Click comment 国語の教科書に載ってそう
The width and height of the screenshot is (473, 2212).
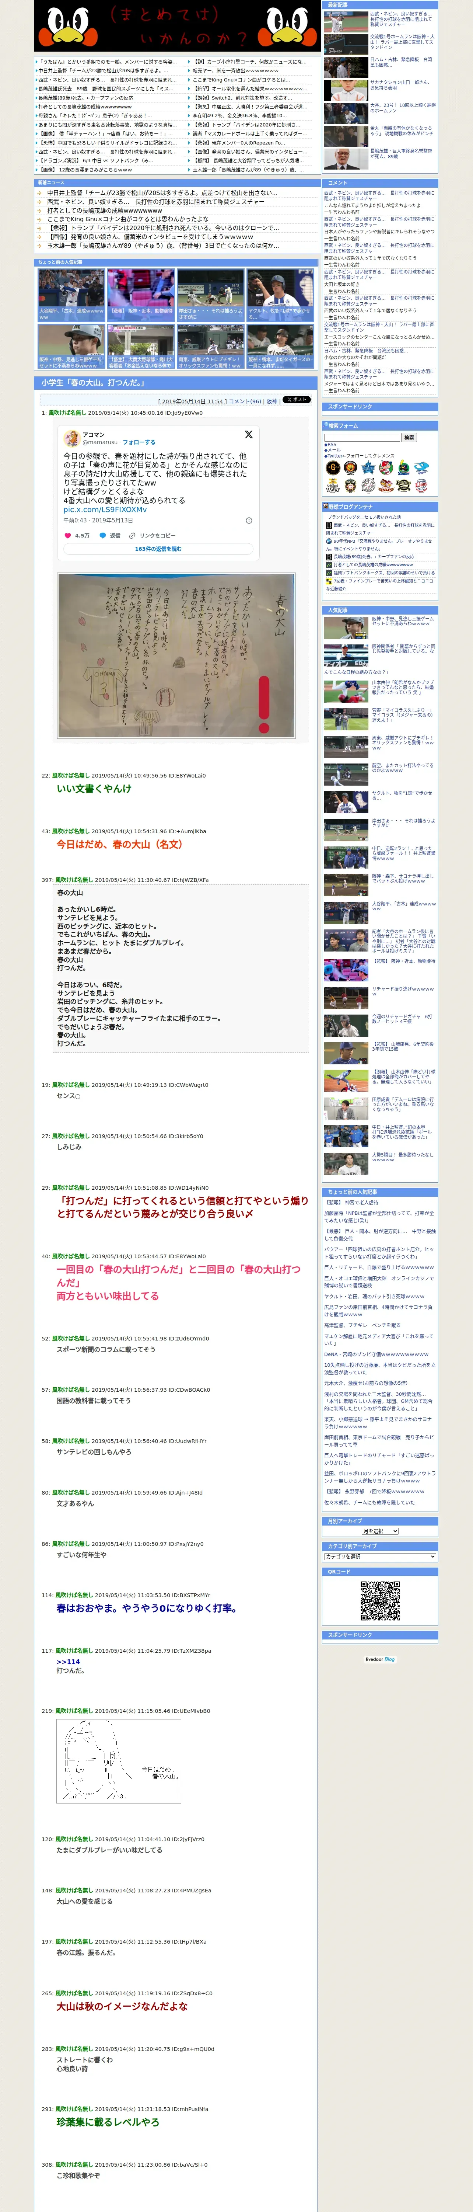pos(94,1401)
